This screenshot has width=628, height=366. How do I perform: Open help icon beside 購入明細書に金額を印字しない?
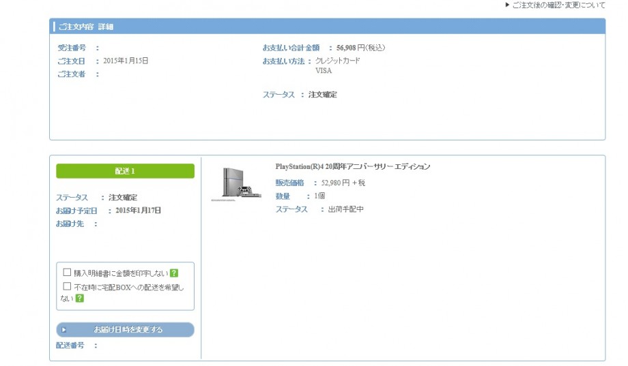click(x=174, y=273)
